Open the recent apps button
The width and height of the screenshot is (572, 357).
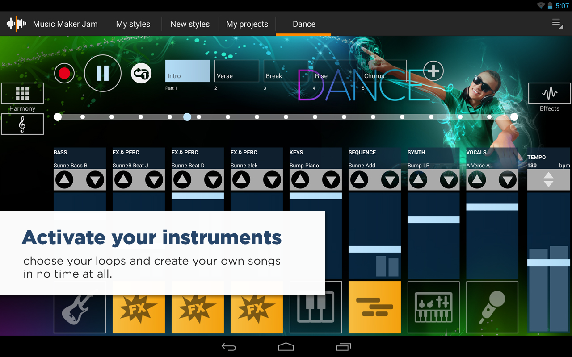pos(344,347)
